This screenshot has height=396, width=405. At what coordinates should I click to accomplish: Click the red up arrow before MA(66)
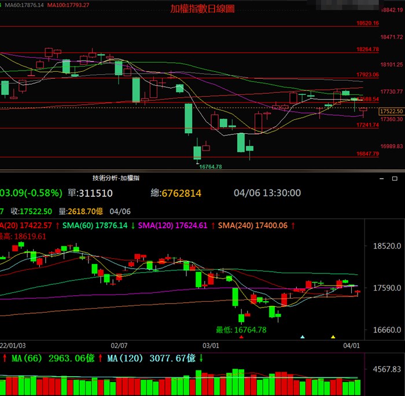pos(5,358)
